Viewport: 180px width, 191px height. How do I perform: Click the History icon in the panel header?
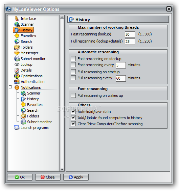(72, 20)
